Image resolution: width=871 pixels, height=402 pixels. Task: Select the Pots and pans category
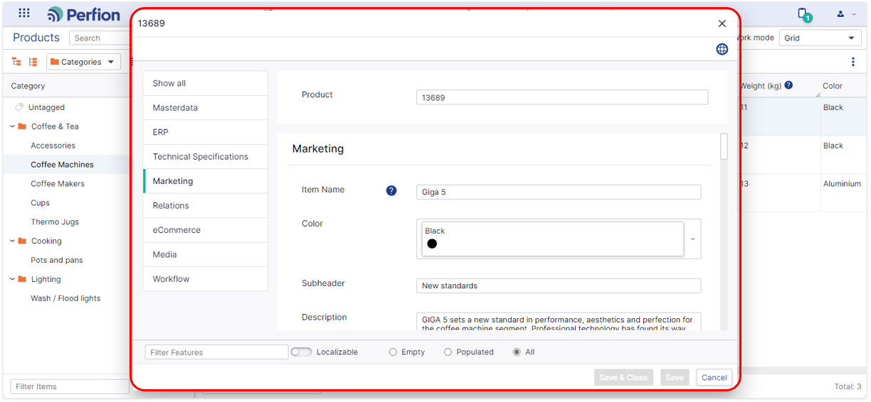(x=57, y=261)
